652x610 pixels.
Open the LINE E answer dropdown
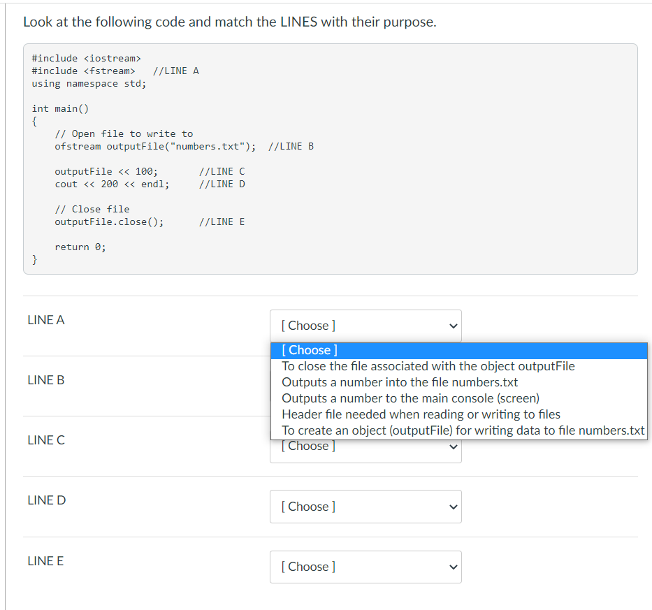tap(365, 567)
